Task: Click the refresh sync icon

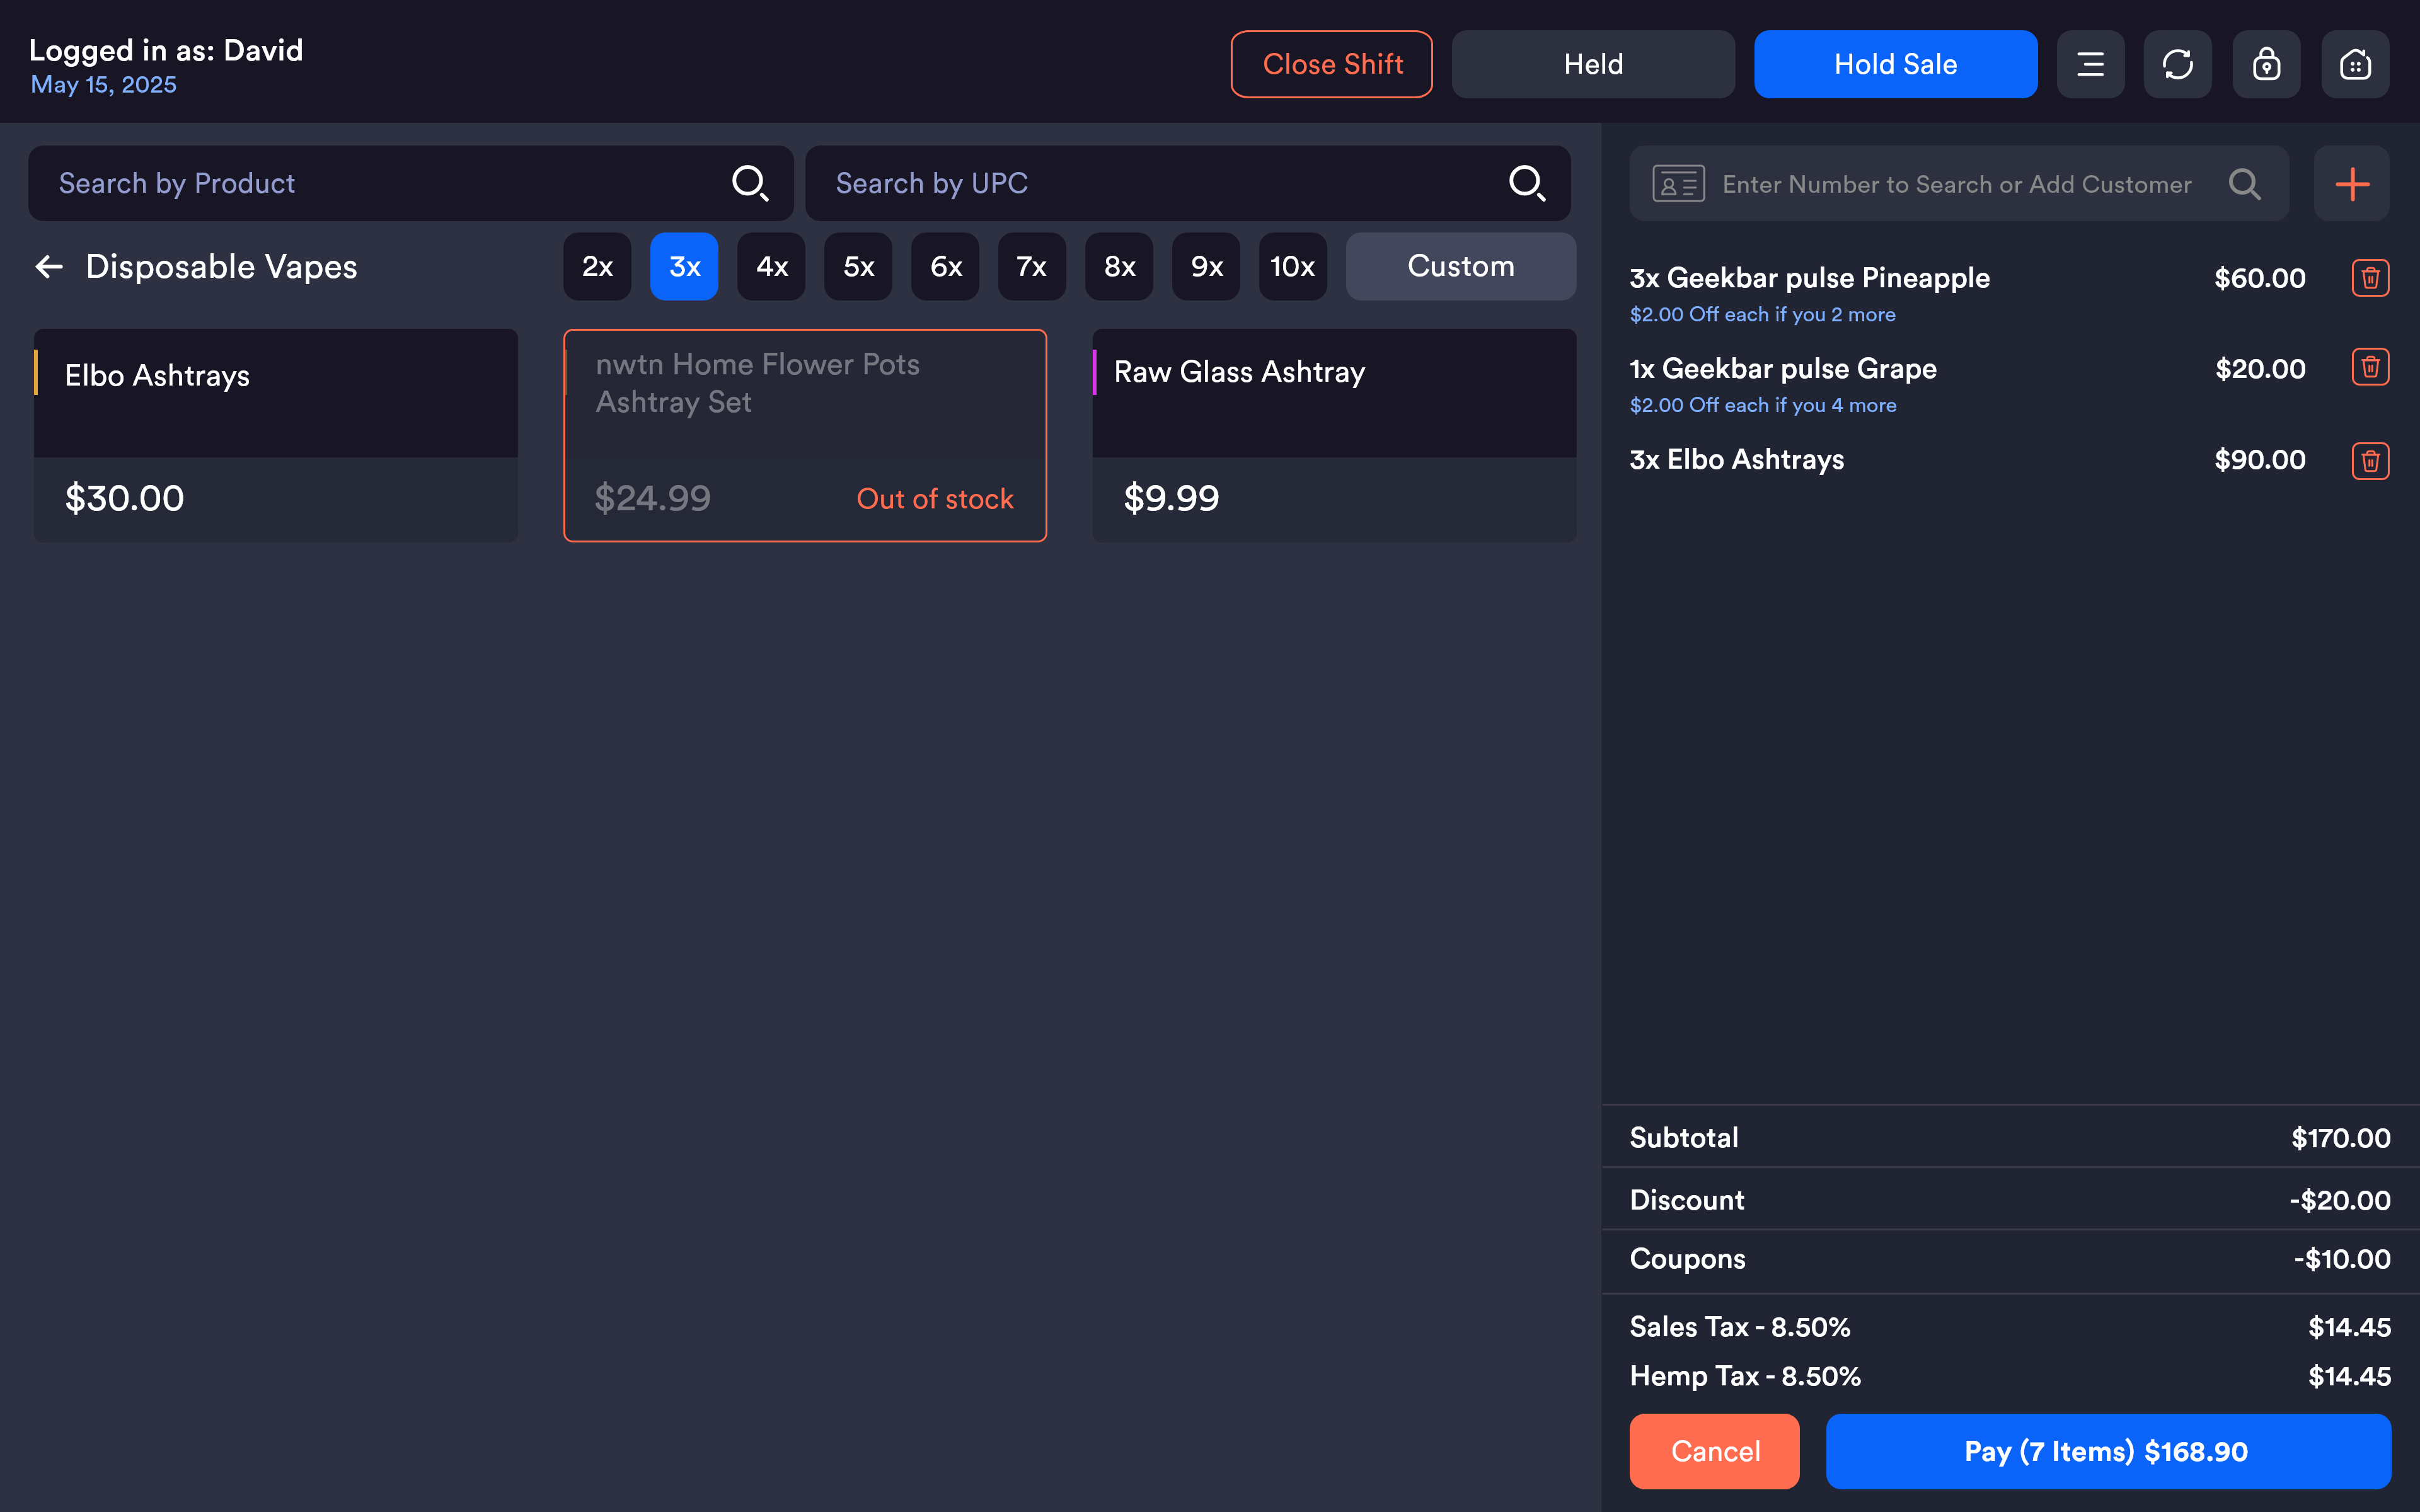Action: pos(2177,64)
